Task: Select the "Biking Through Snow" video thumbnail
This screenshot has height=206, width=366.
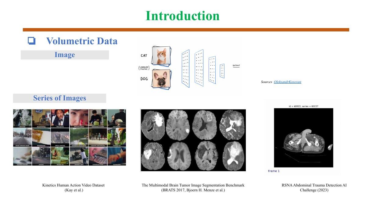Action: pyautogui.click(x=22, y=137)
